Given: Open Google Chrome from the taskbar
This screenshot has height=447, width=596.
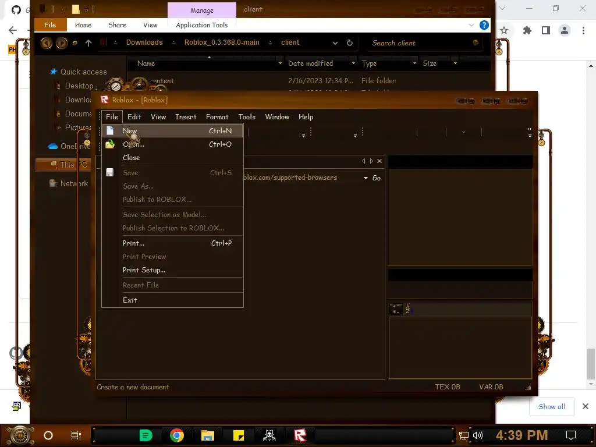Looking at the screenshot, I should (177, 435).
